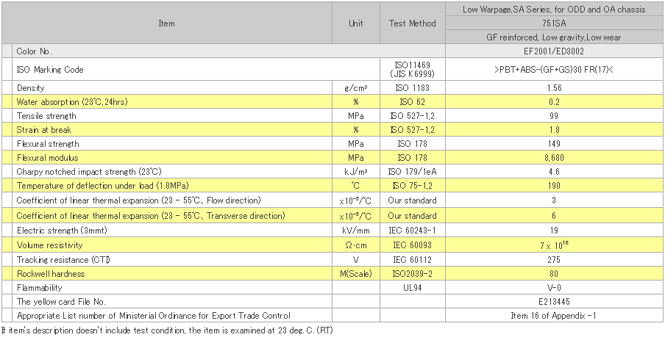Select the 'ISO 62' test method cell
This screenshot has width=665, height=340.
tap(412, 102)
